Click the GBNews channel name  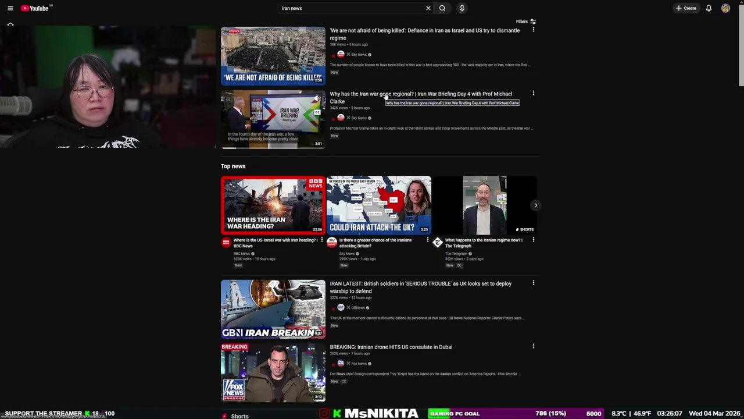pos(357,308)
